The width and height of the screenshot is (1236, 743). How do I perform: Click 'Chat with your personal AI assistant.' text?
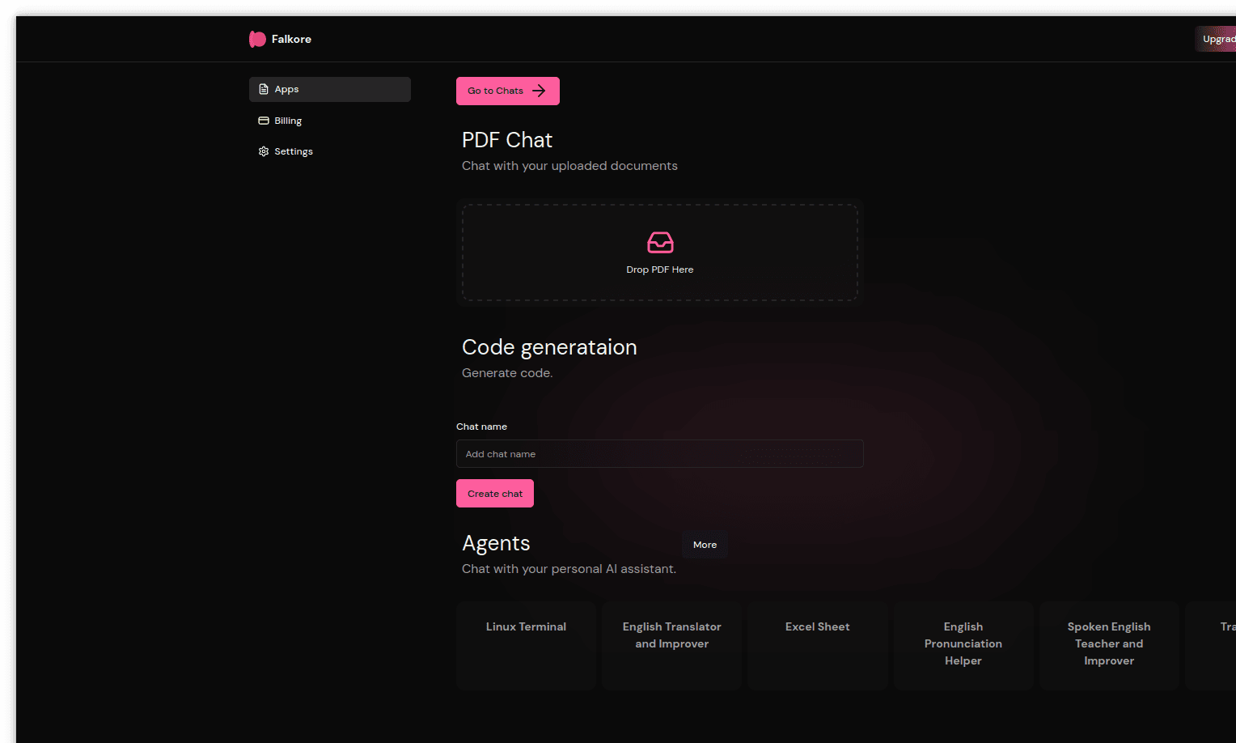[569, 569]
